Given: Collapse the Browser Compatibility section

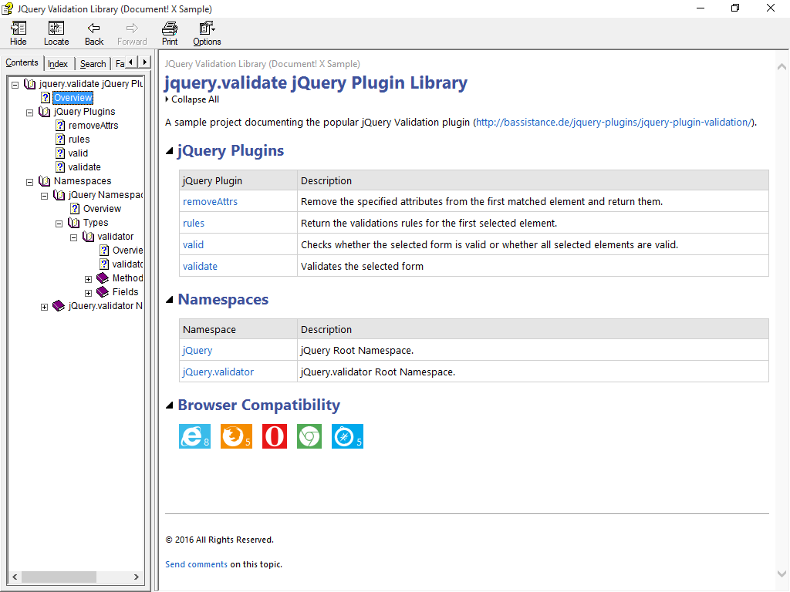Looking at the screenshot, I should [x=170, y=405].
